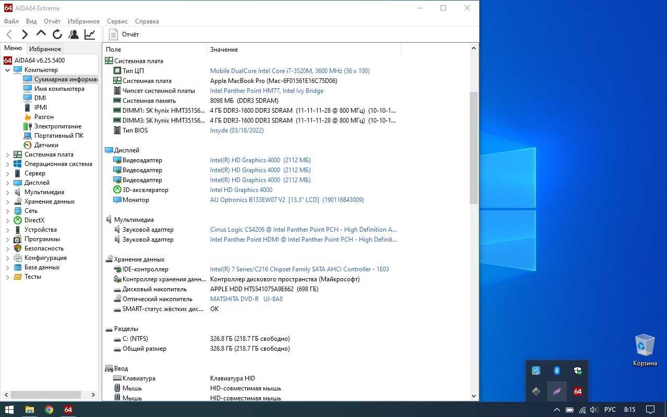Click the AIDA64 taskbar icon

68,410
